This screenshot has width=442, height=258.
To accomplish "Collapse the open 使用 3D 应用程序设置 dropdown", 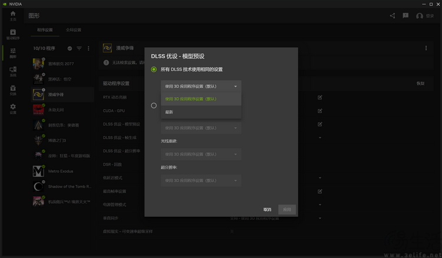I will click(201, 86).
